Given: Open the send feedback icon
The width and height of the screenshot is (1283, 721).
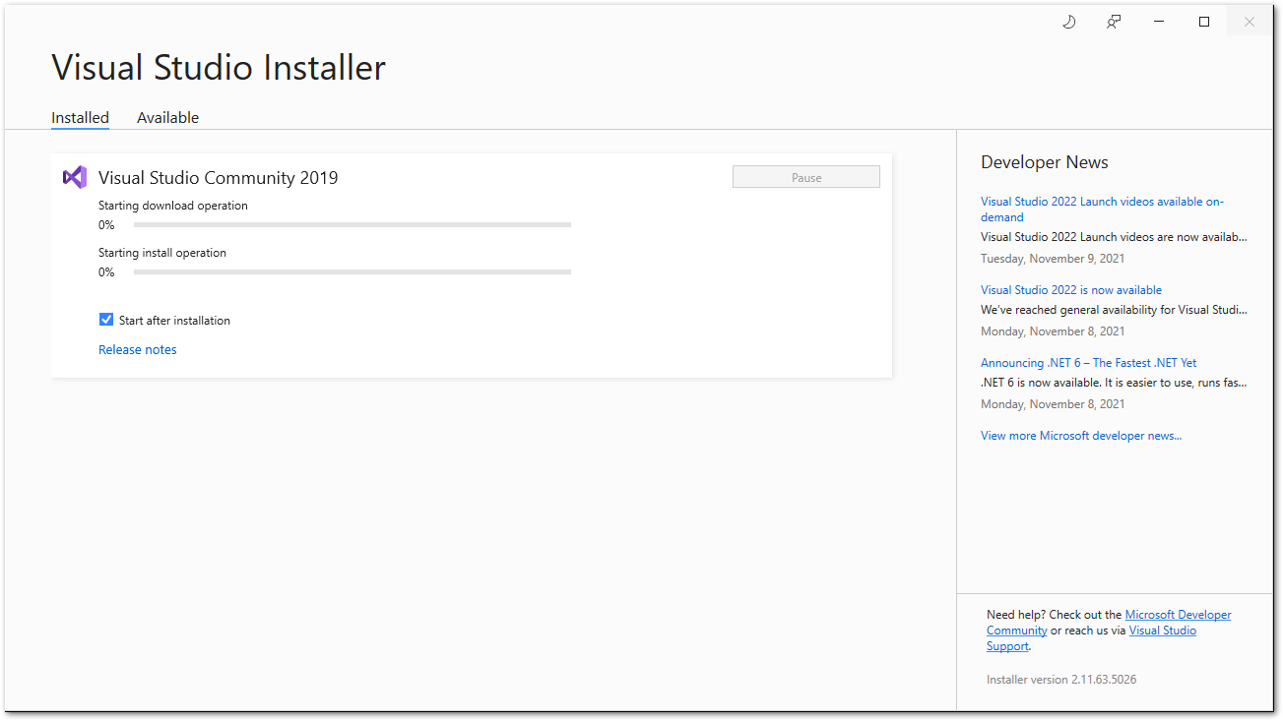Looking at the screenshot, I should click(1114, 22).
